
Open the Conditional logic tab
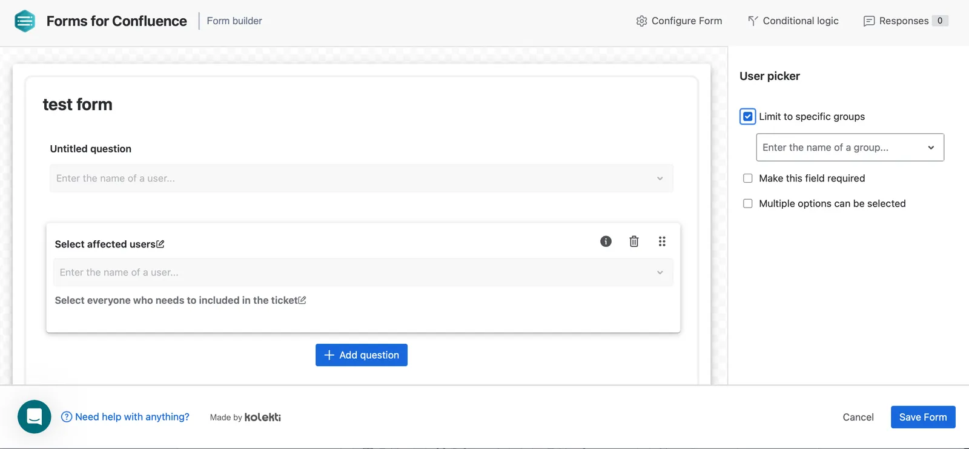[x=793, y=21]
